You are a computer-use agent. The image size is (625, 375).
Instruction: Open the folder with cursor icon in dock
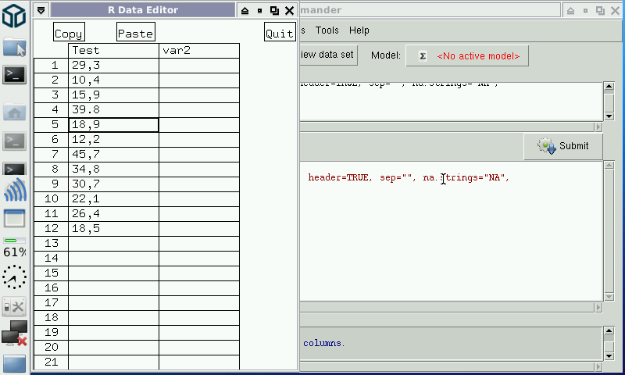tap(14, 48)
